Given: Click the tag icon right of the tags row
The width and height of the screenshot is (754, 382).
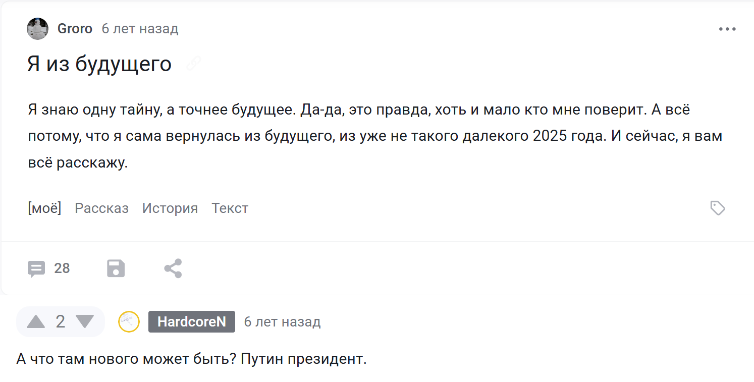Looking at the screenshot, I should (718, 208).
